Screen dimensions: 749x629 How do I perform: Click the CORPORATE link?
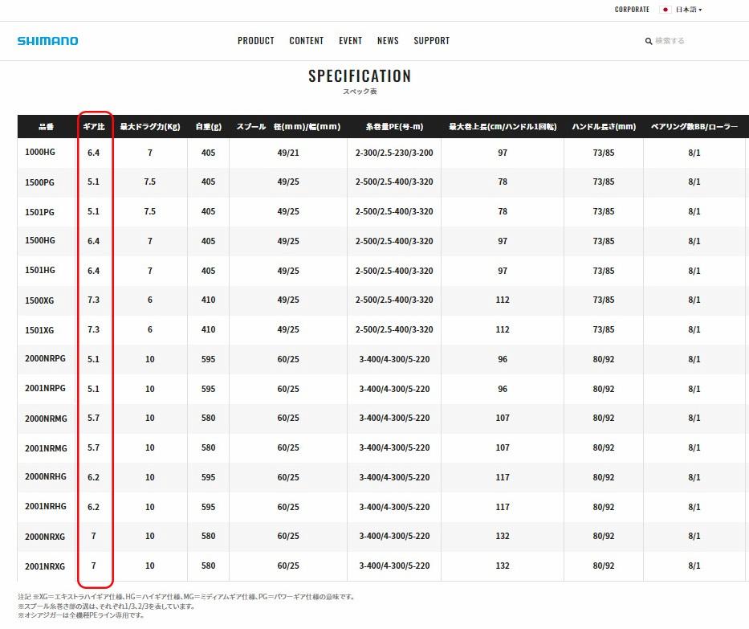[632, 10]
